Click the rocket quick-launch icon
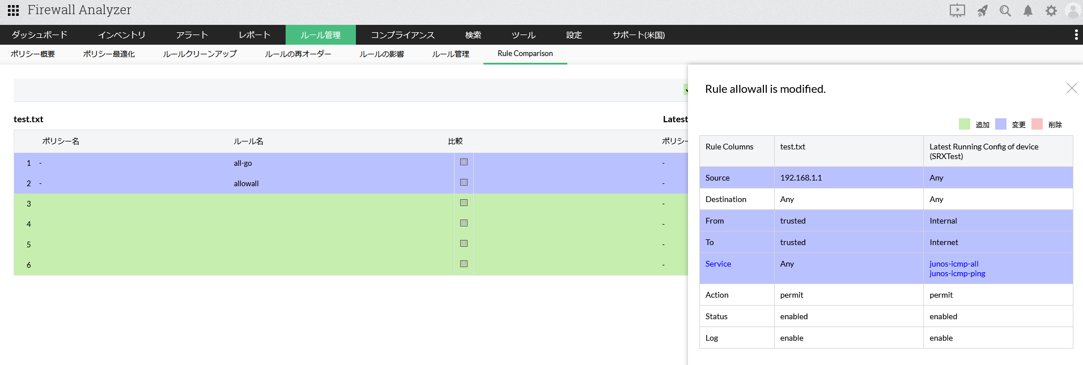Image resolution: width=1083 pixels, height=365 pixels. 982,11
